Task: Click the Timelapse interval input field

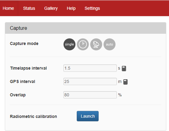Action: (x=90, y=68)
